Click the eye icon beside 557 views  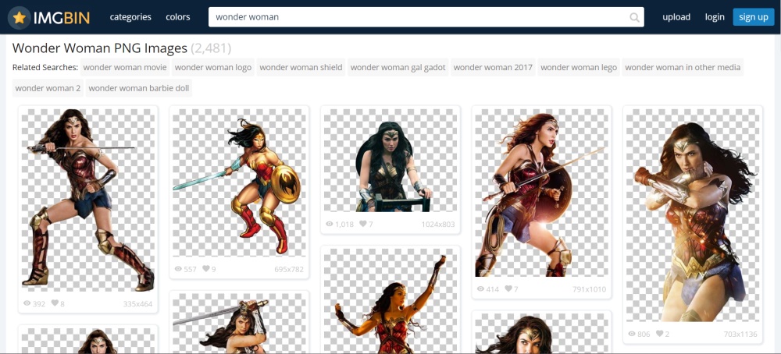[x=178, y=269]
